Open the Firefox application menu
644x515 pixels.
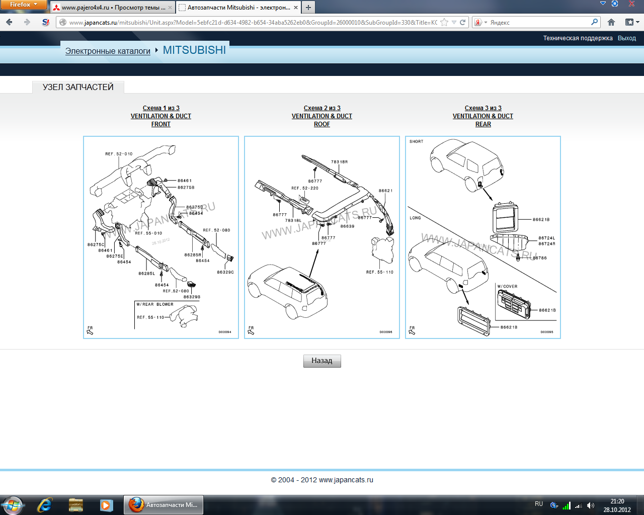(x=24, y=5)
